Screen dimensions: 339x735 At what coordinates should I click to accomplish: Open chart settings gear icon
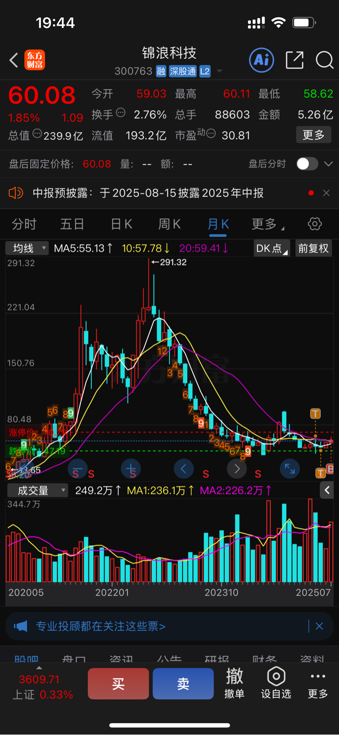tap(315, 224)
